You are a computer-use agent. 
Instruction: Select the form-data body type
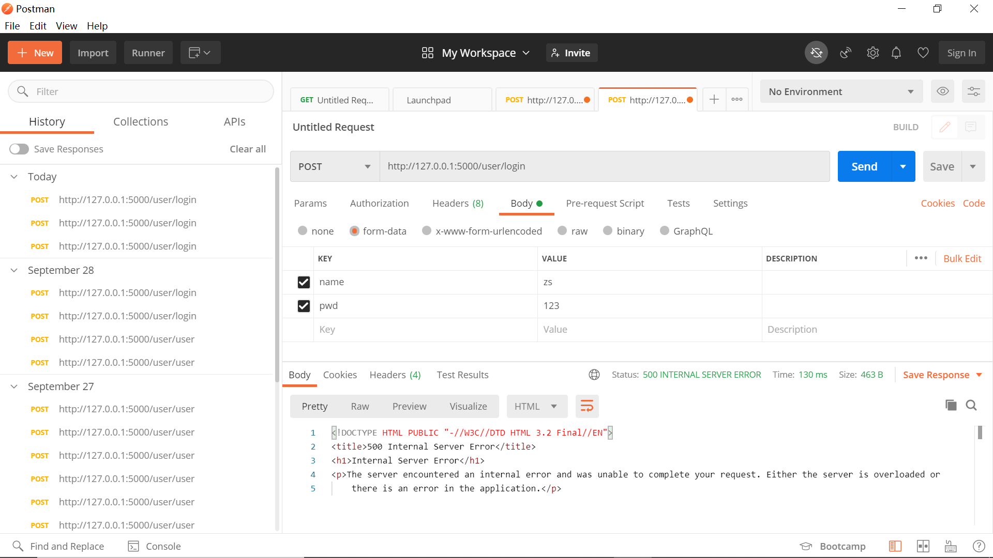pyautogui.click(x=354, y=231)
